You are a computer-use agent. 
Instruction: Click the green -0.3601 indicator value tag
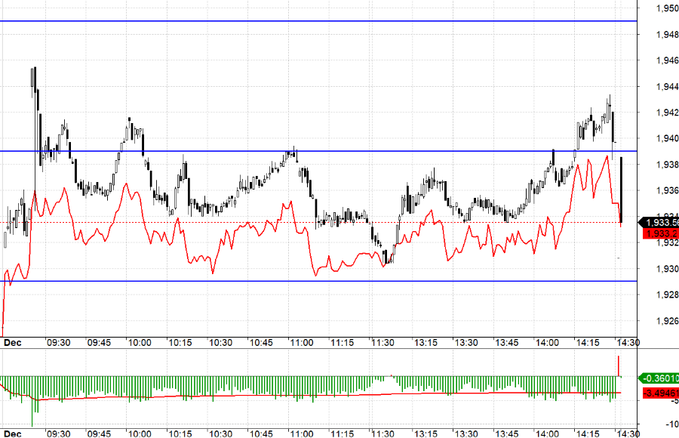click(659, 378)
